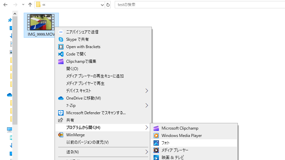Choose Skype で共有
The image size is (285, 160).
pos(103,39)
